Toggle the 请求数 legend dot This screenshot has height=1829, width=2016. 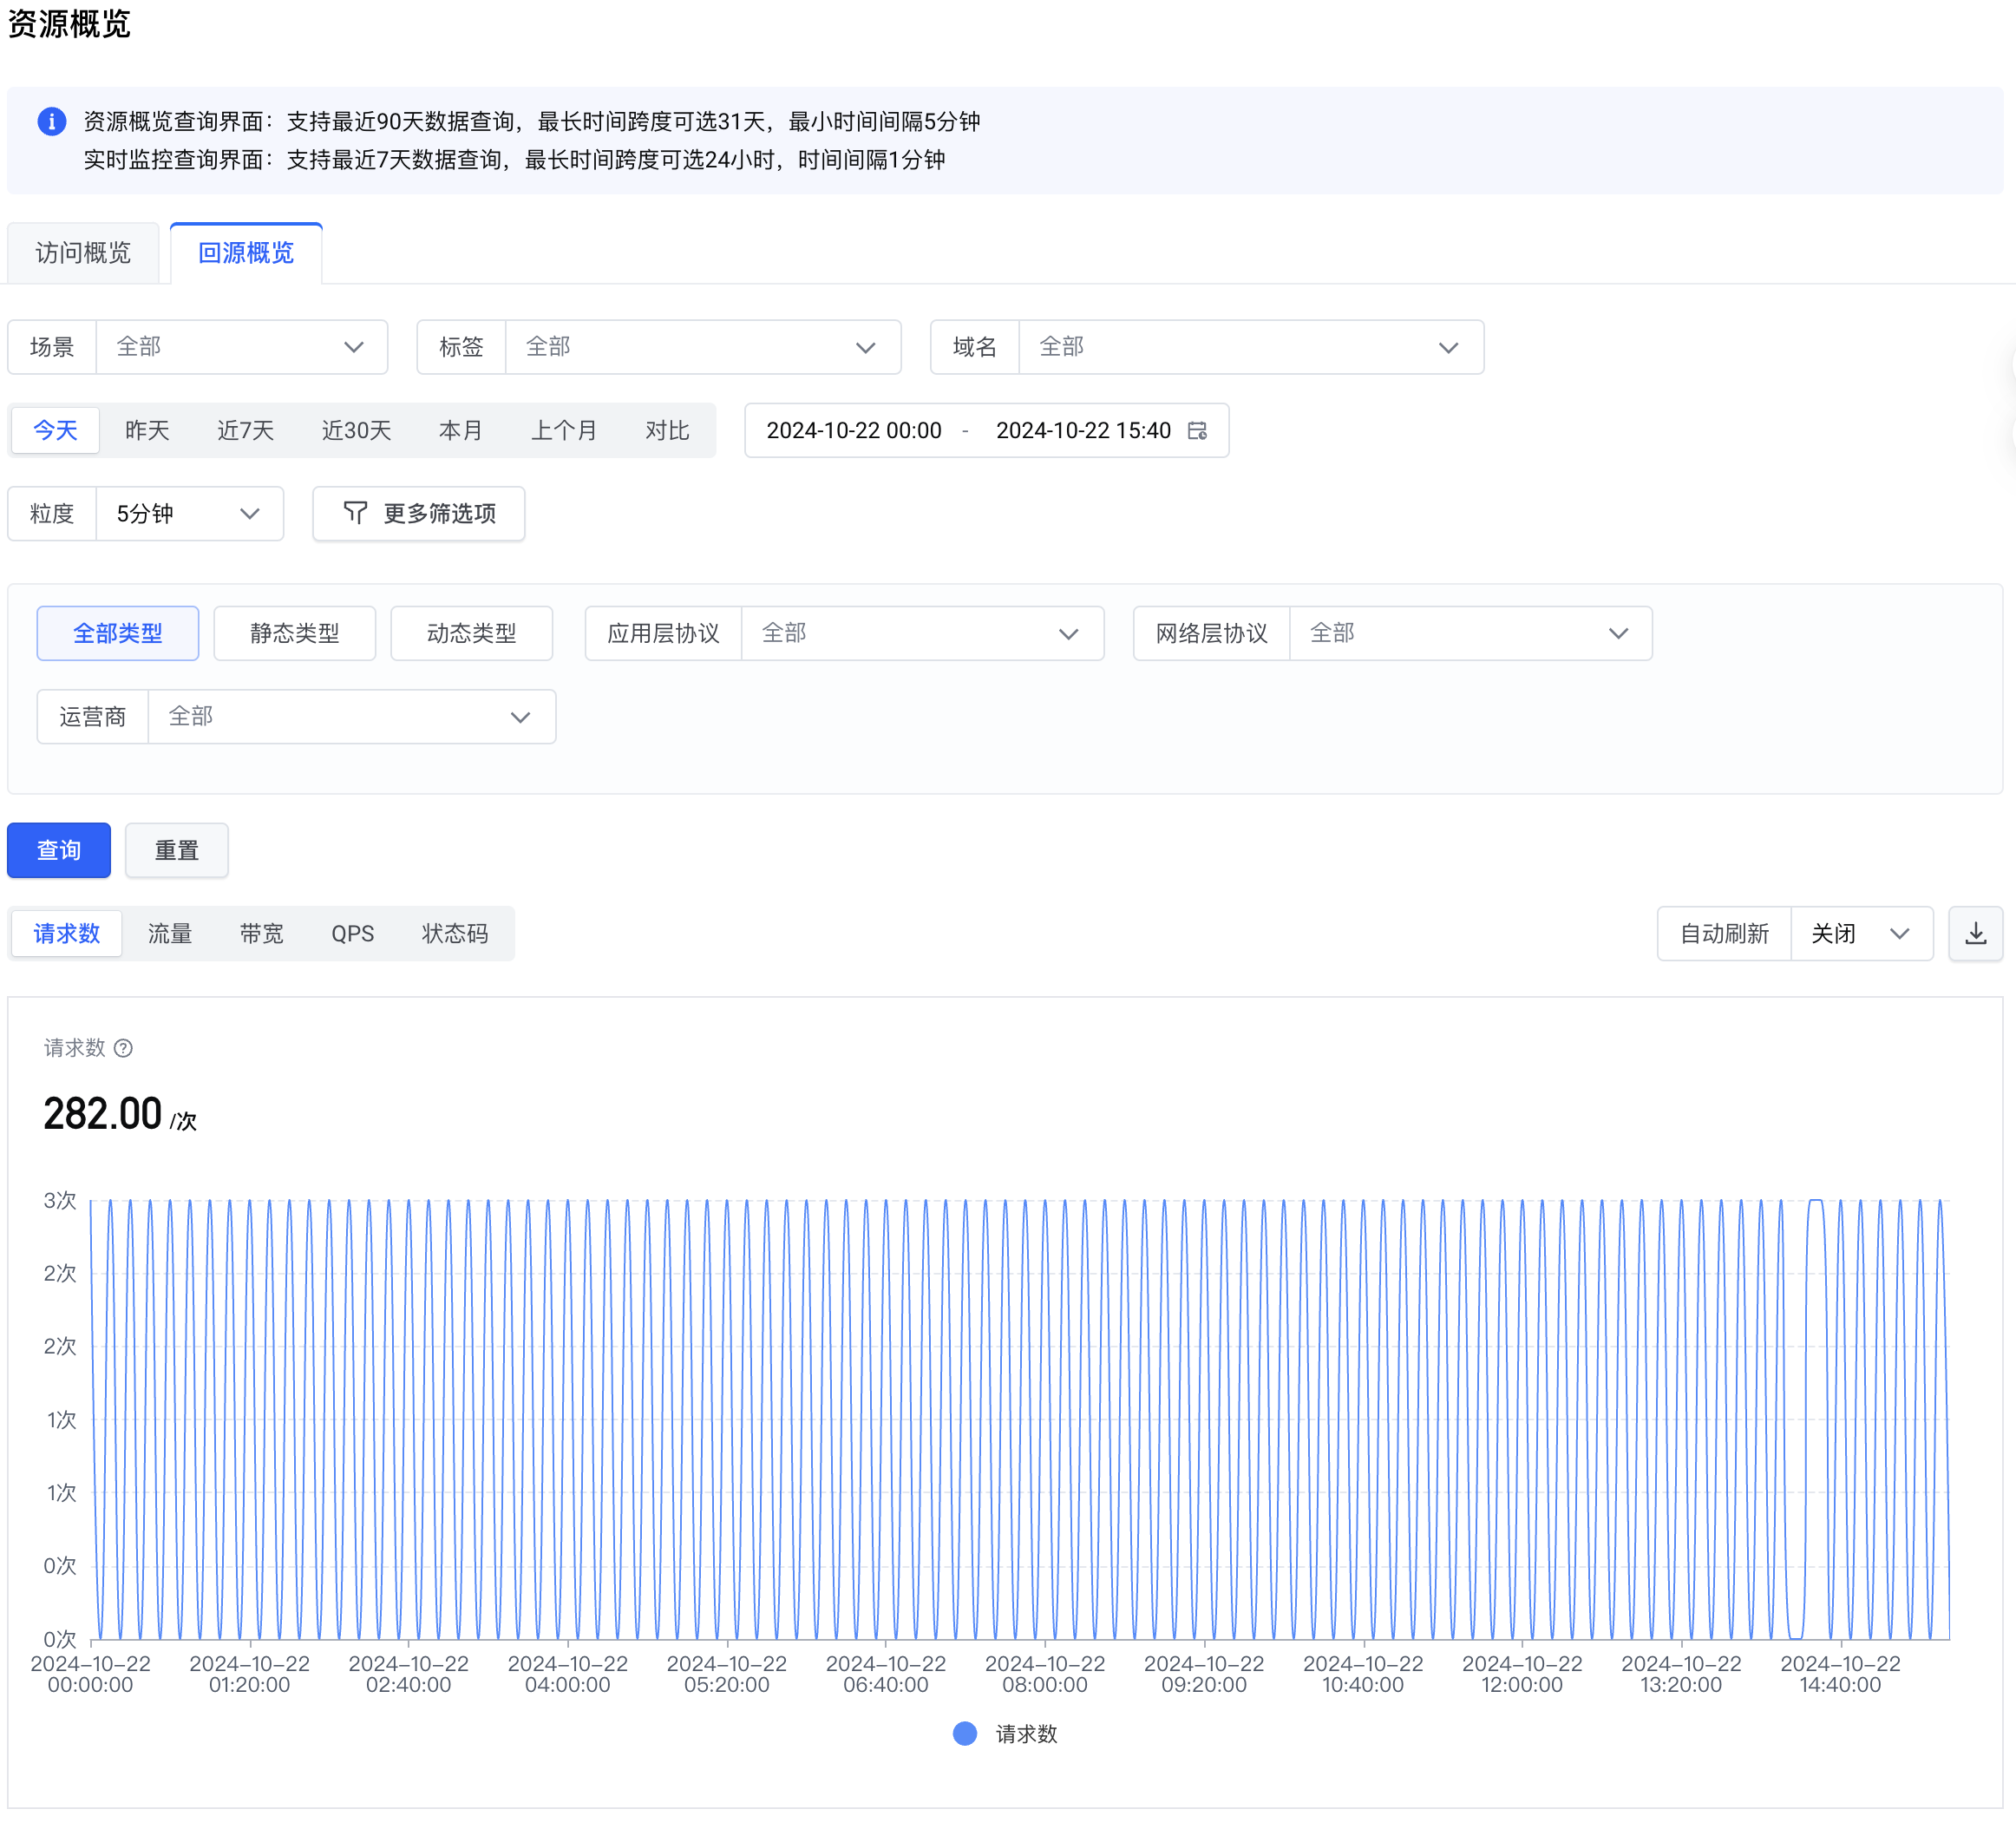(x=965, y=1734)
